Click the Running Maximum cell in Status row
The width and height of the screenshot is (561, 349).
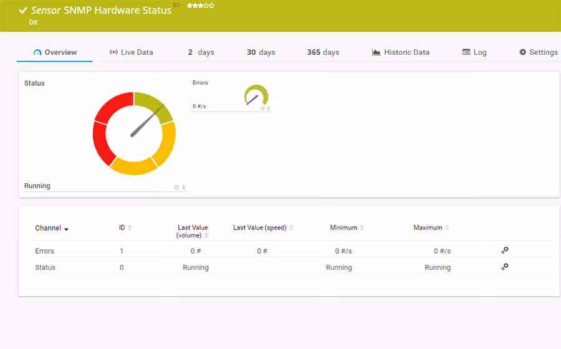click(x=438, y=267)
